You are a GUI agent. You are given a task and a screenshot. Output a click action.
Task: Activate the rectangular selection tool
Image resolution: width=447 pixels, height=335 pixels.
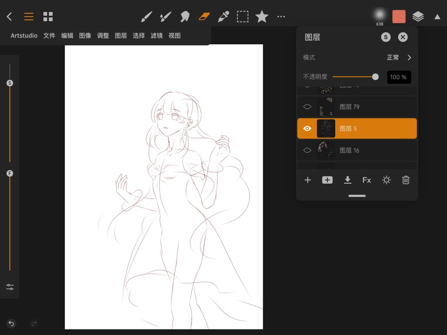pyautogui.click(x=243, y=17)
